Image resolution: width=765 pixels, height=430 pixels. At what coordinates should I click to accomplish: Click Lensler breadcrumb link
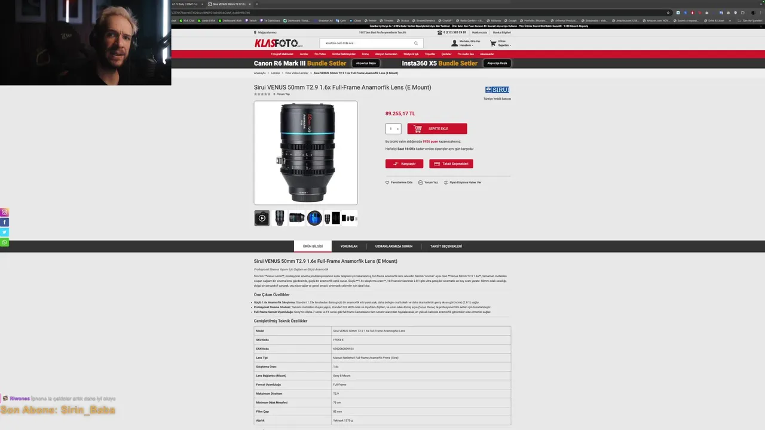(x=276, y=73)
